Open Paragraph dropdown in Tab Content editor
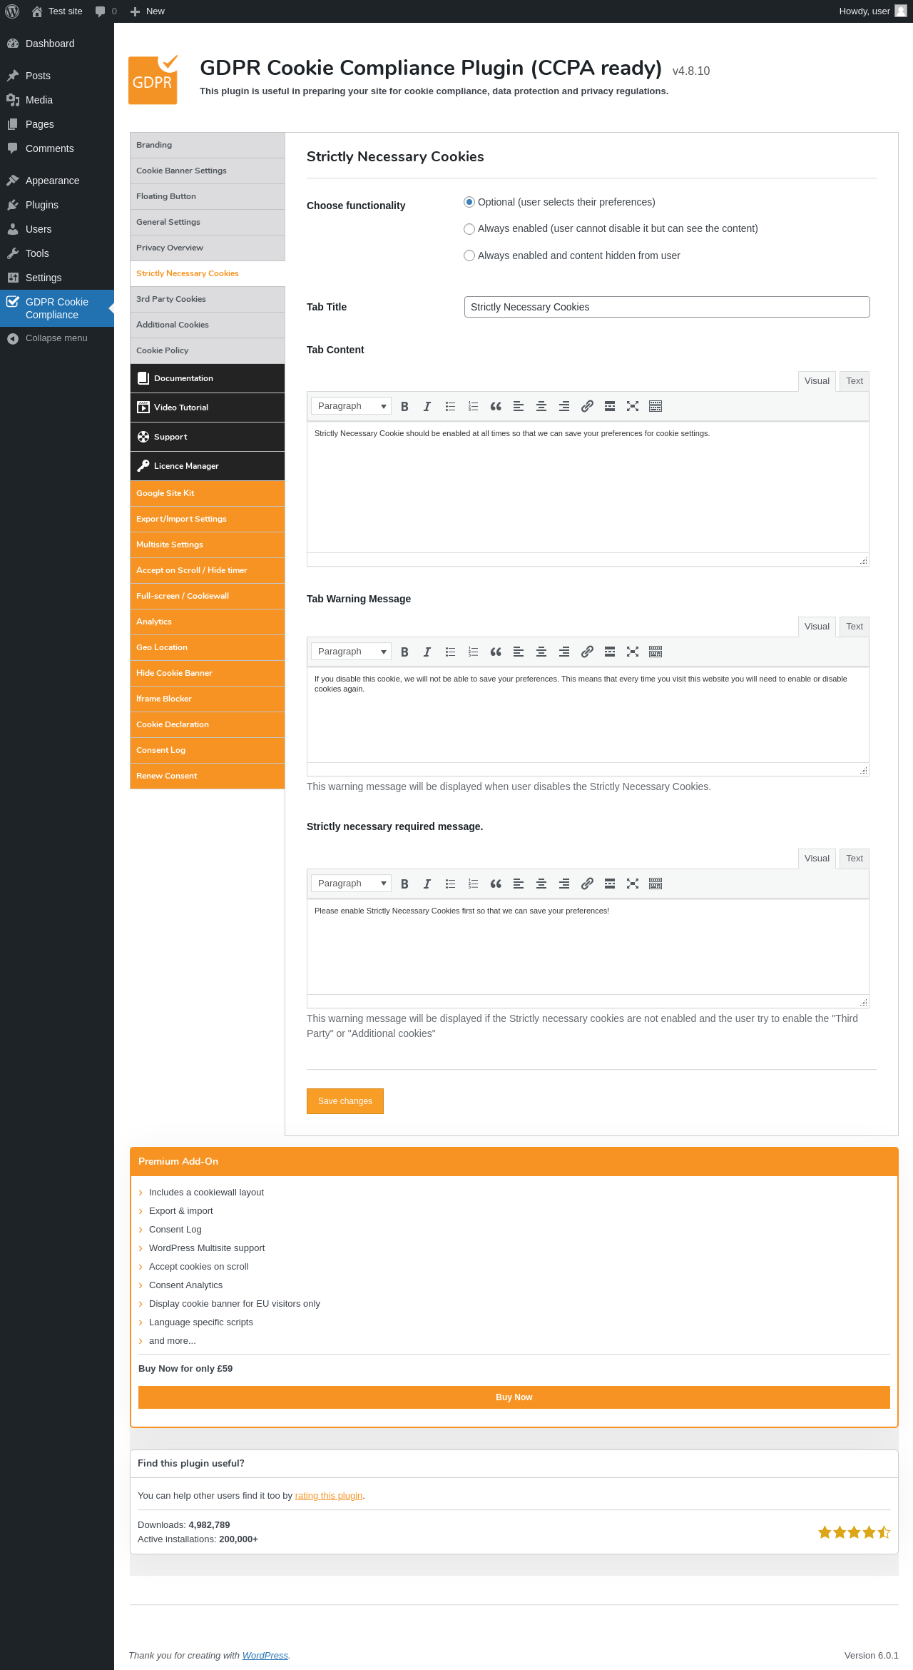 tap(351, 406)
